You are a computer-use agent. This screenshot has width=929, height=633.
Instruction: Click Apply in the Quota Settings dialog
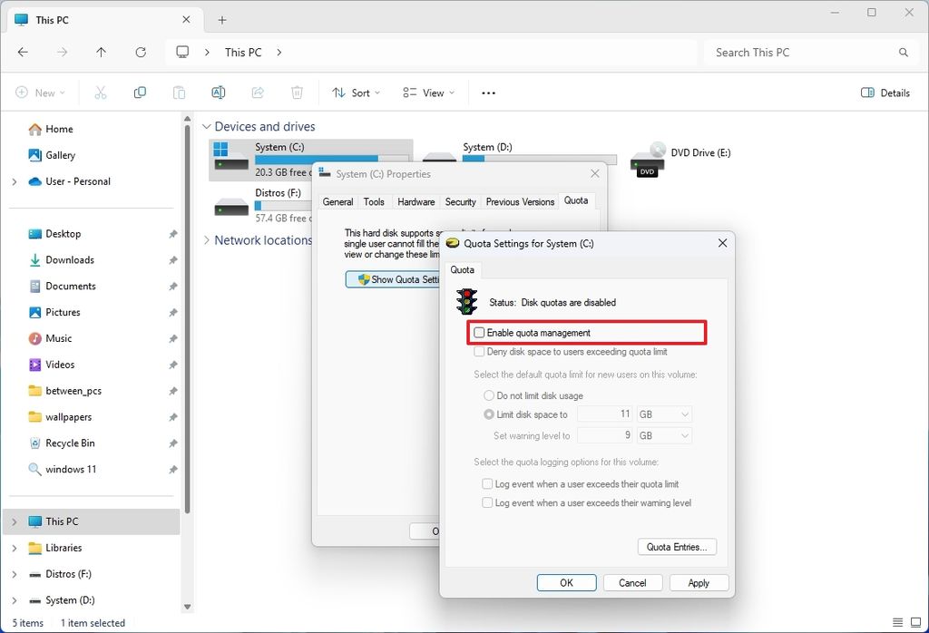[699, 582]
